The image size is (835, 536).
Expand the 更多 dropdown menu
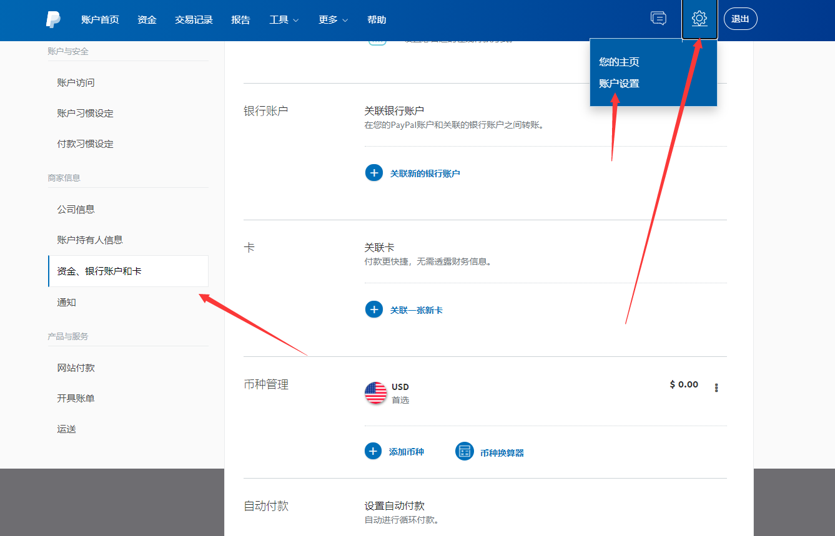click(333, 20)
